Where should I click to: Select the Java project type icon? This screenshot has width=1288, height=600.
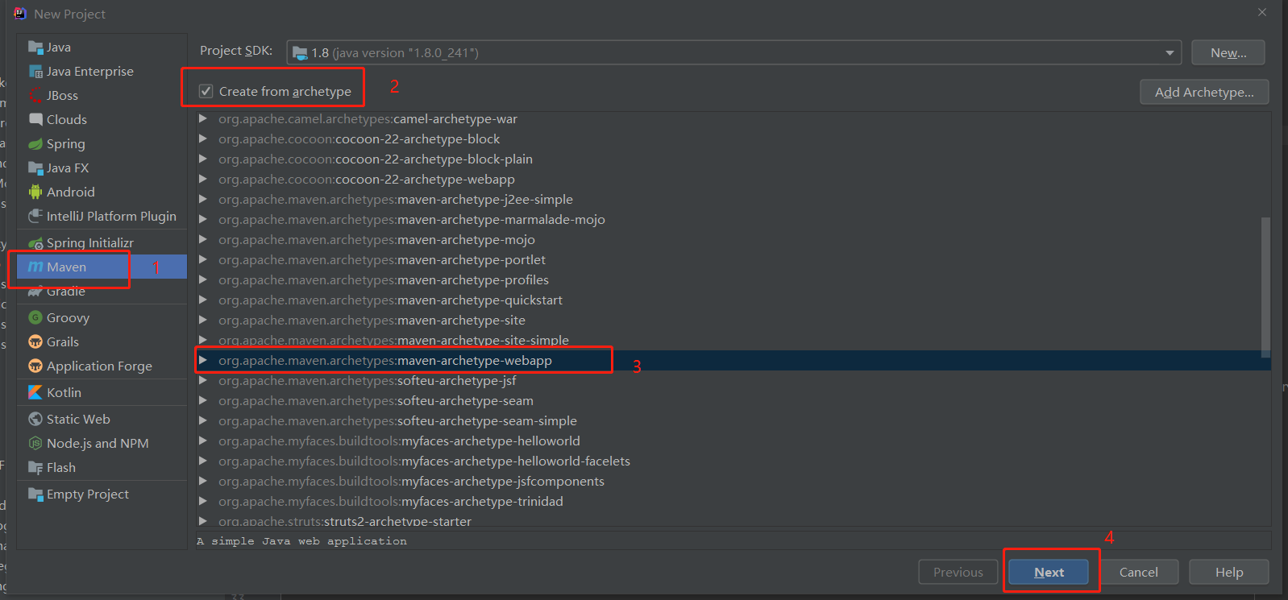coord(35,48)
